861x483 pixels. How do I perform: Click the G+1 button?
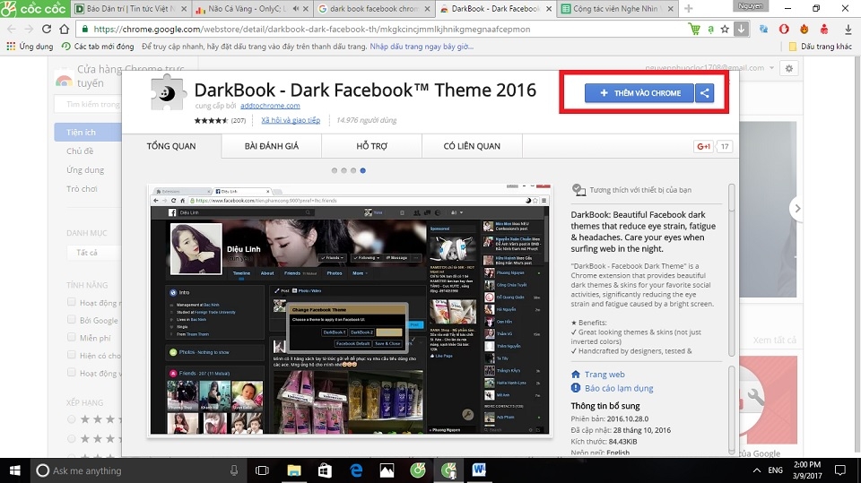coord(703,147)
